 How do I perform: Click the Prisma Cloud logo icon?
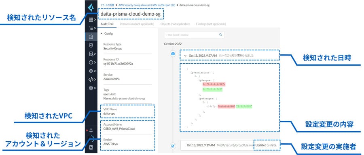91,8
